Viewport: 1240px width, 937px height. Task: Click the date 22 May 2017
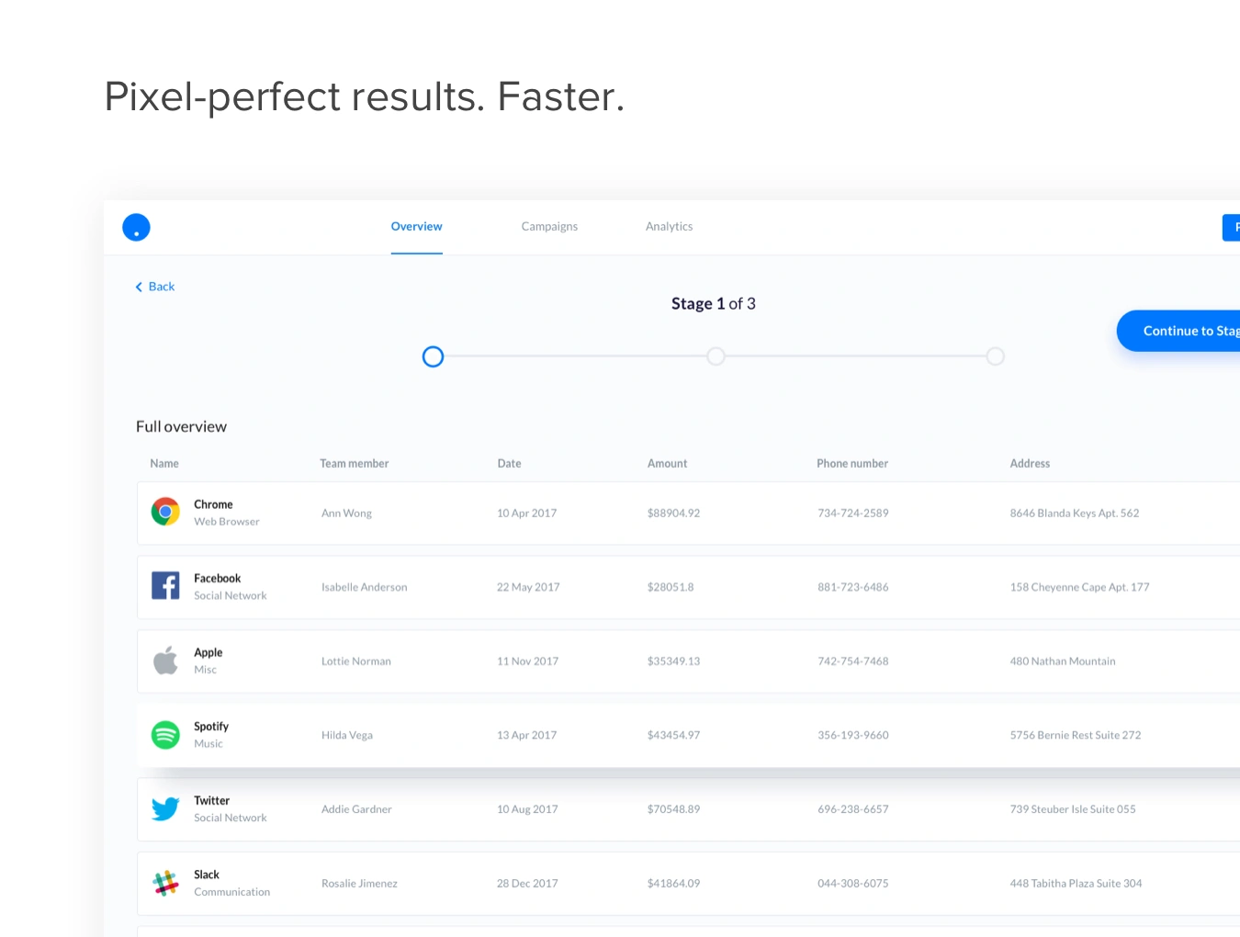[528, 587]
